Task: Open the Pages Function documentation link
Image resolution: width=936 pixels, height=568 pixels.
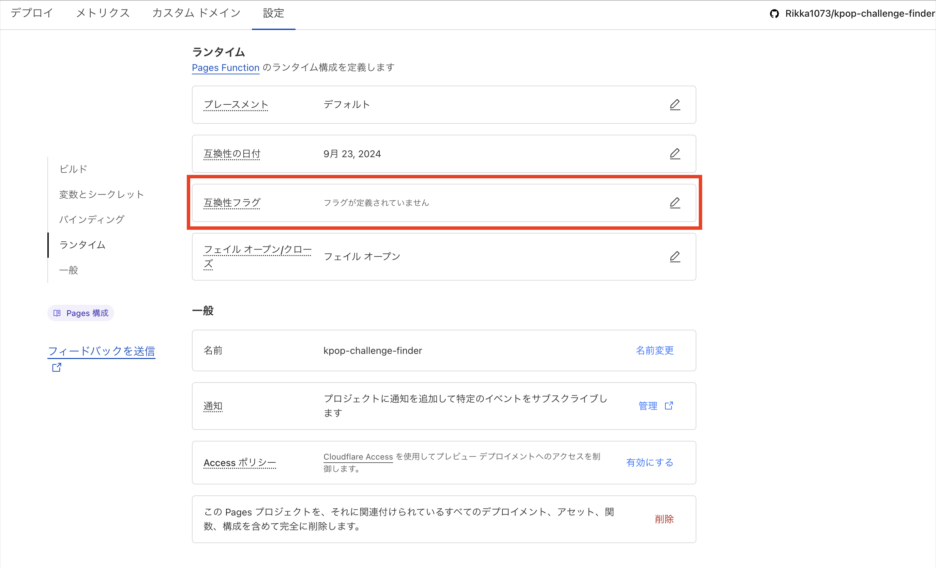Action: [226, 68]
